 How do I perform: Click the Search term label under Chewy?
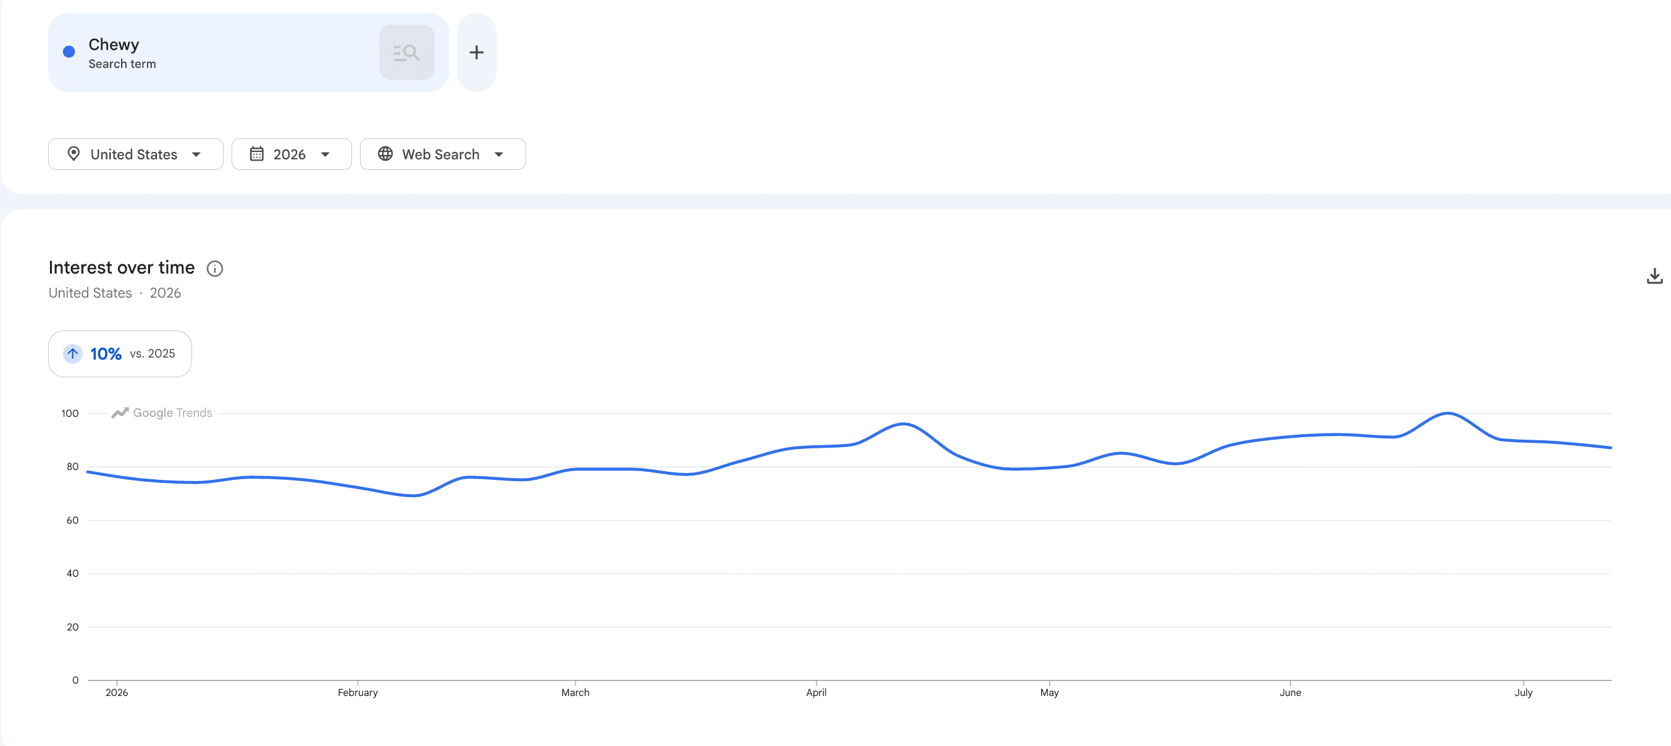[123, 64]
